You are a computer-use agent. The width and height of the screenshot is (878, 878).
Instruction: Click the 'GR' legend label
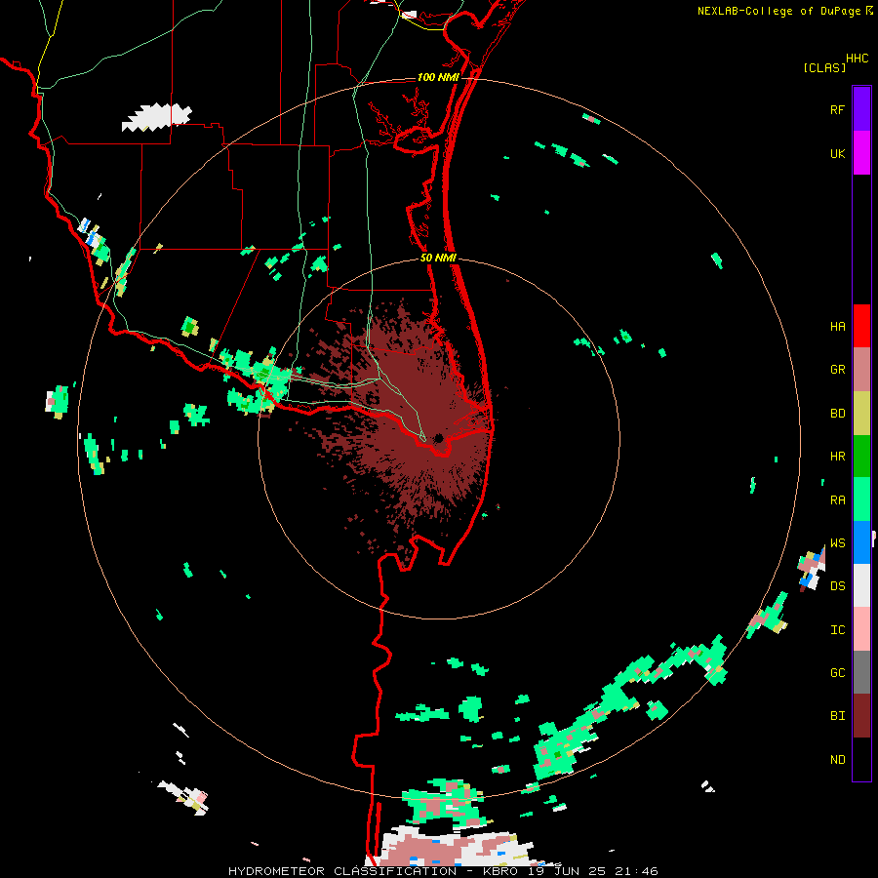[837, 370]
